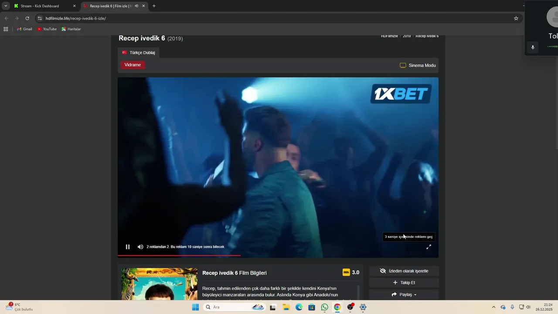Open the Gmail bookmark
Viewport: 558px width, 314px height.
pos(24,29)
